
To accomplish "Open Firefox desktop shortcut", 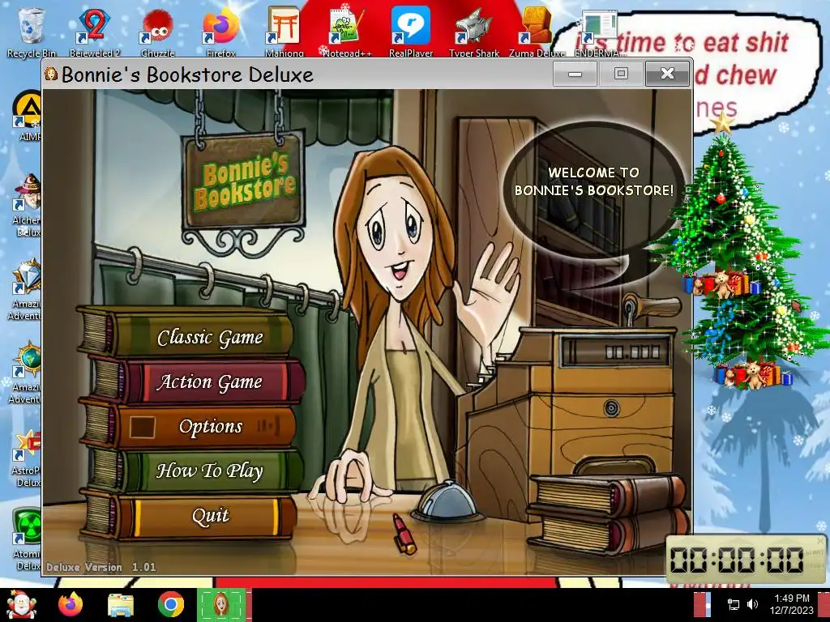I will (x=220, y=32).
